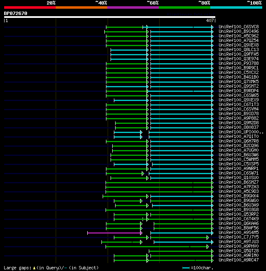The height and width of the screenshot is (271, 266).
Task: Select the UniRef100_C7J7Y5 row label
Action: coord(239,237)
